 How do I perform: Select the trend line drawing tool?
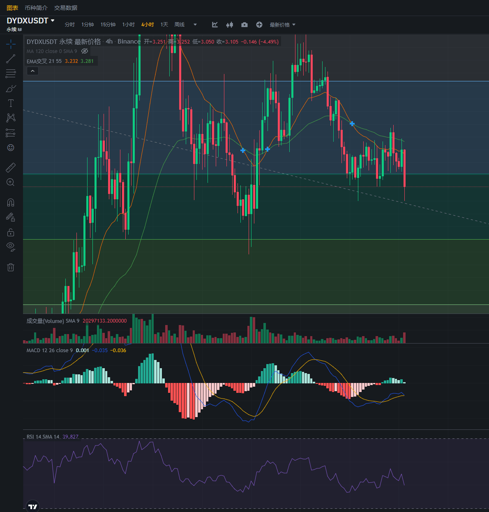pyautogui.click(x=11, y=59)
